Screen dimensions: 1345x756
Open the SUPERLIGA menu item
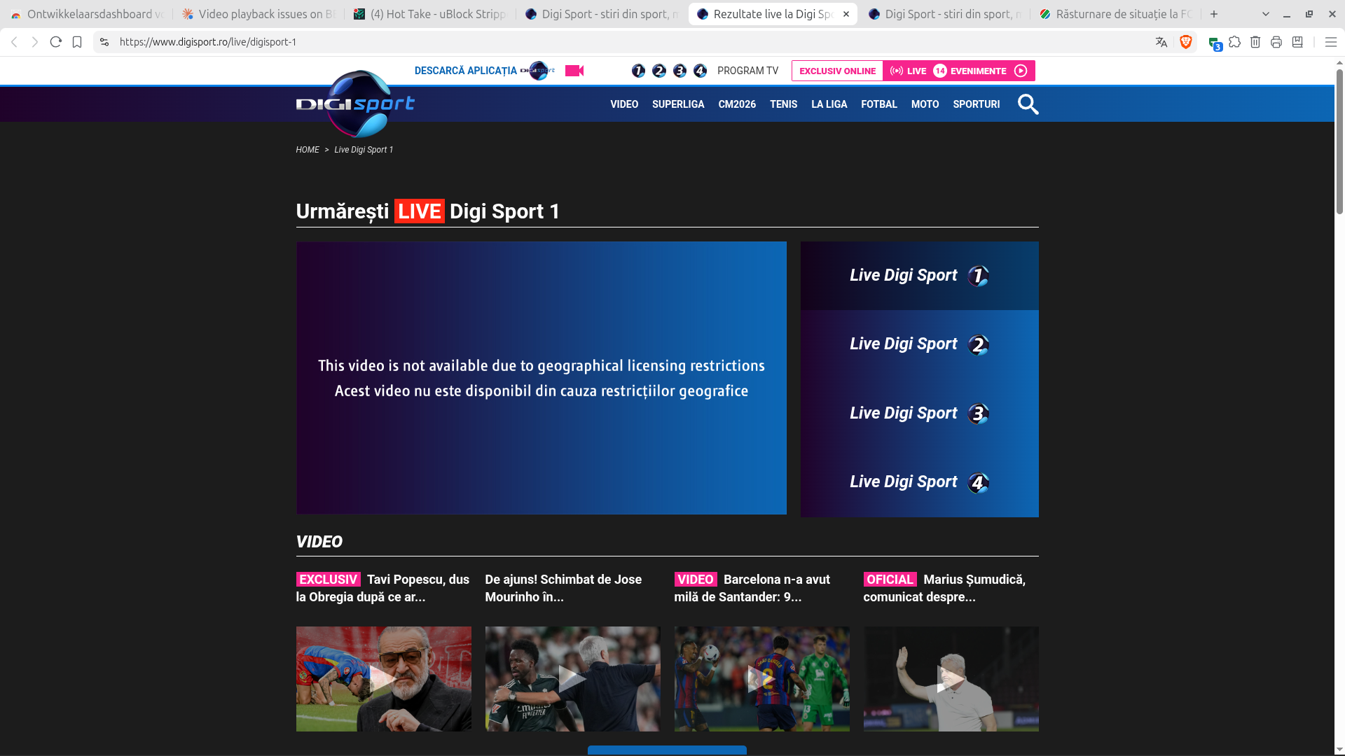678,104
